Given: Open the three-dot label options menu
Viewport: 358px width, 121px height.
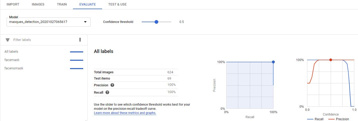Looking at the screenshot, I should (80, 40).
